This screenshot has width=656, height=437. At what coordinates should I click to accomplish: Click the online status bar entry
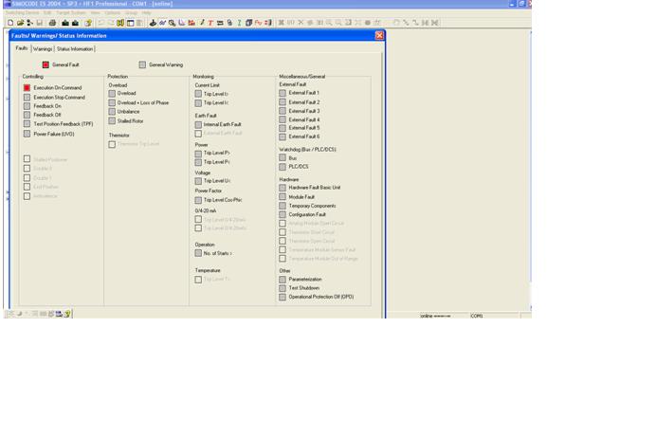(x=435, y=316)
